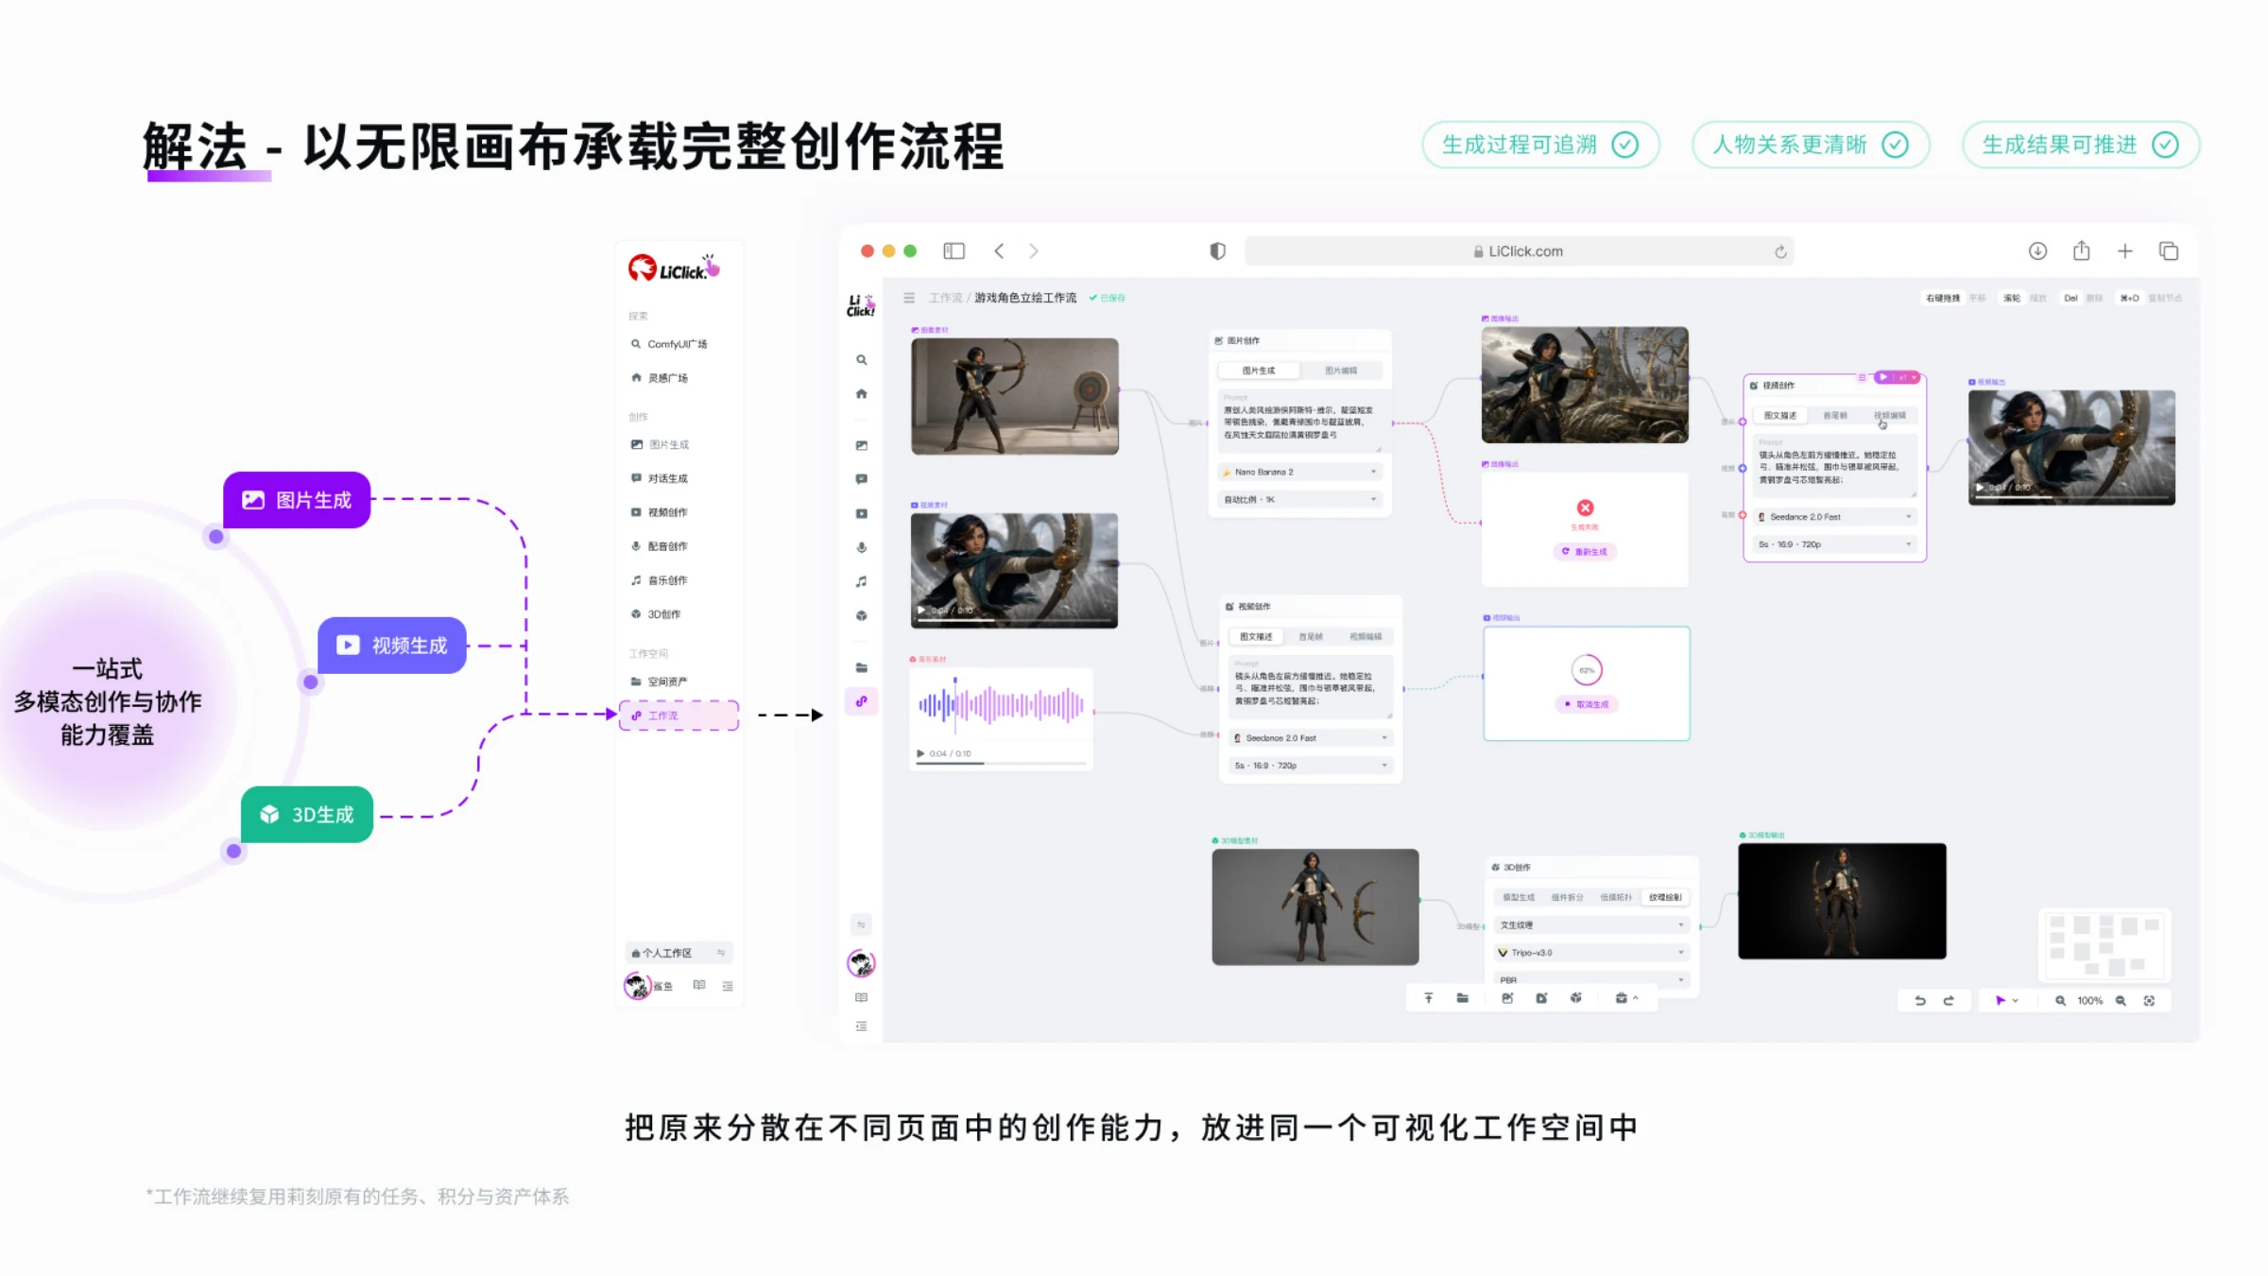Open folder assets icon in collapsed sidebar

click(x=861, y=667)
